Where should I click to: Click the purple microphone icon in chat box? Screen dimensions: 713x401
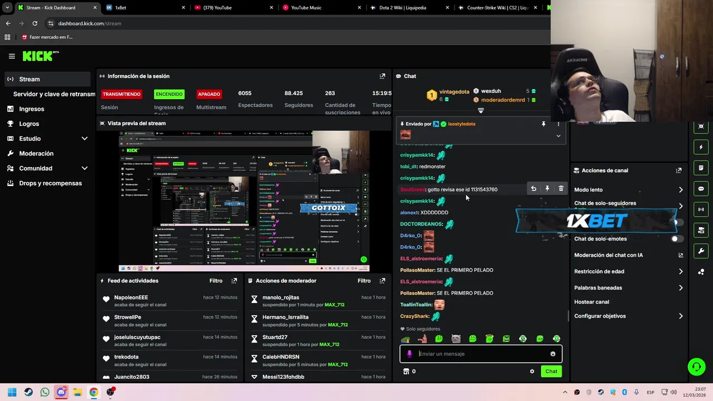[x=409, y=354]
